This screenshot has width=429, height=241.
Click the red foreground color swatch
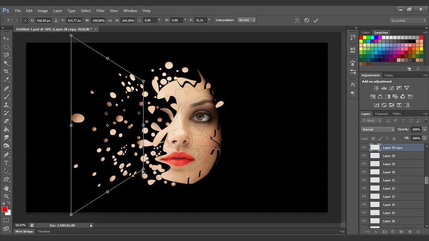5,209
